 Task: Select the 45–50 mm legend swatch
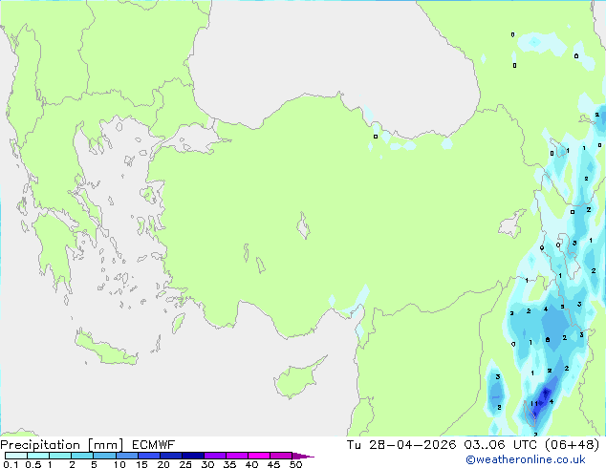281,456
